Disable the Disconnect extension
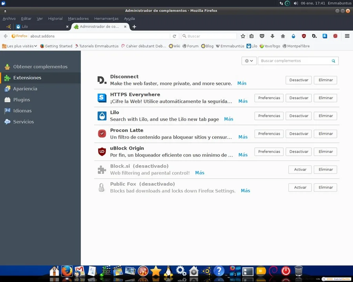 click(x=298, y=80)
